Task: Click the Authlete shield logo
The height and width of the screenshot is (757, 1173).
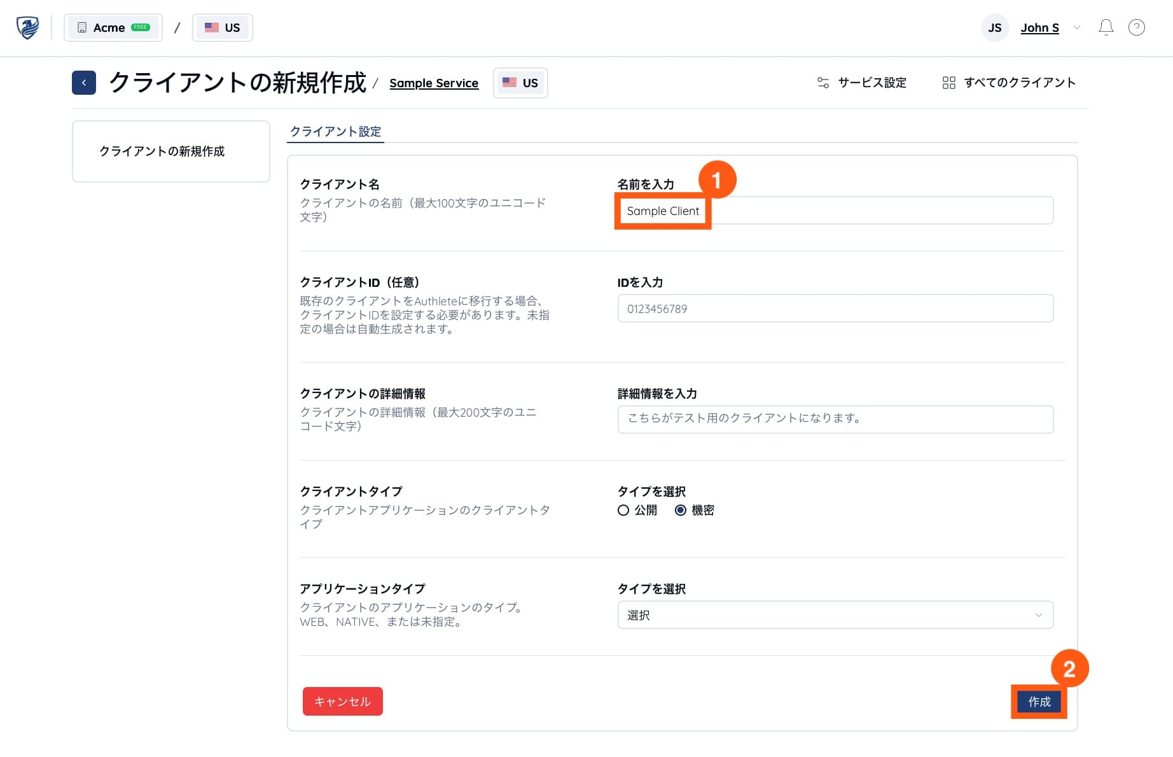Action: point(27,27)
